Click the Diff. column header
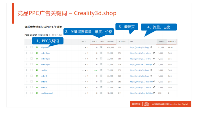This screenshot has width=197, height=113. 94,41
